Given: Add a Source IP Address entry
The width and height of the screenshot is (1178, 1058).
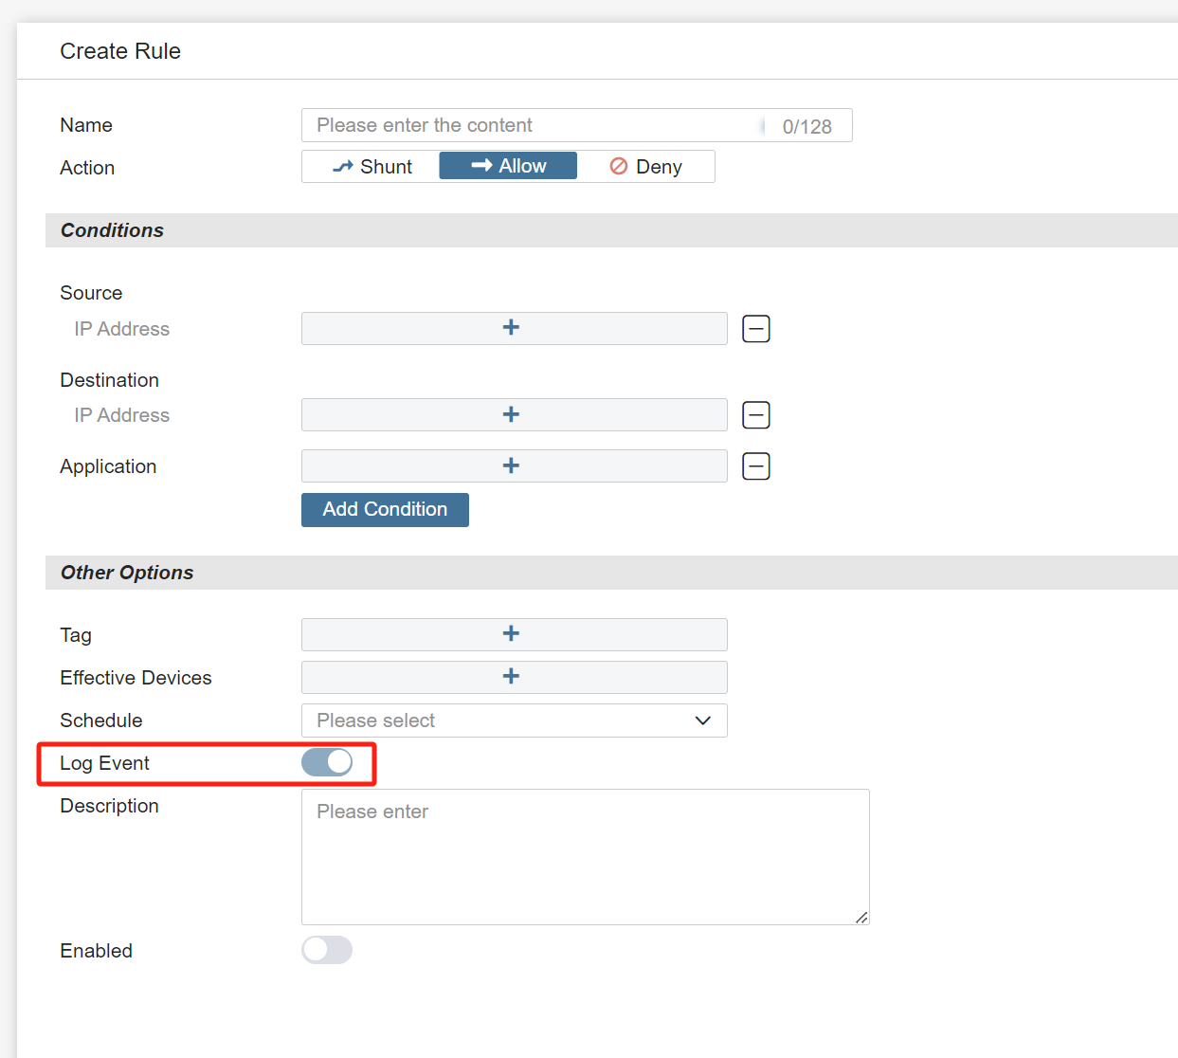Looking at the screenshot, I should [513, 328].
